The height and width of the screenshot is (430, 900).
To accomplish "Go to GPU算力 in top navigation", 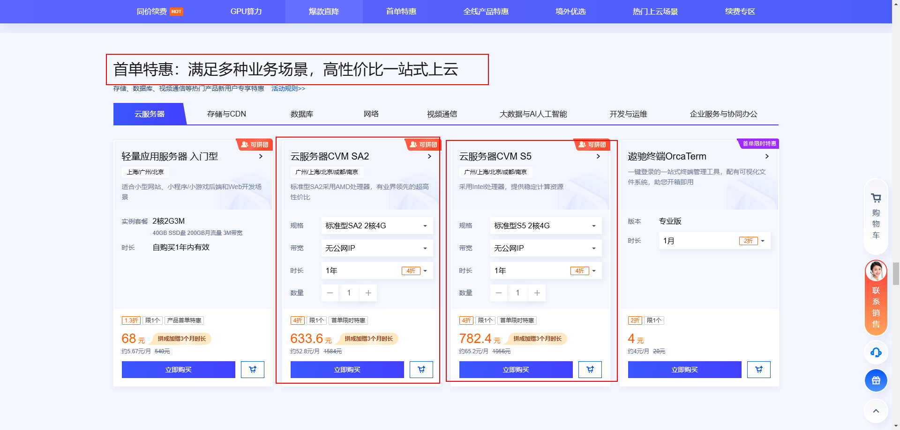I will tap(246, 11).
